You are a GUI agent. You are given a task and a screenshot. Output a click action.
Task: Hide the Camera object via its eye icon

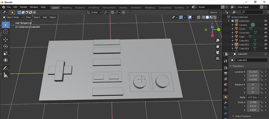(266, 25)
